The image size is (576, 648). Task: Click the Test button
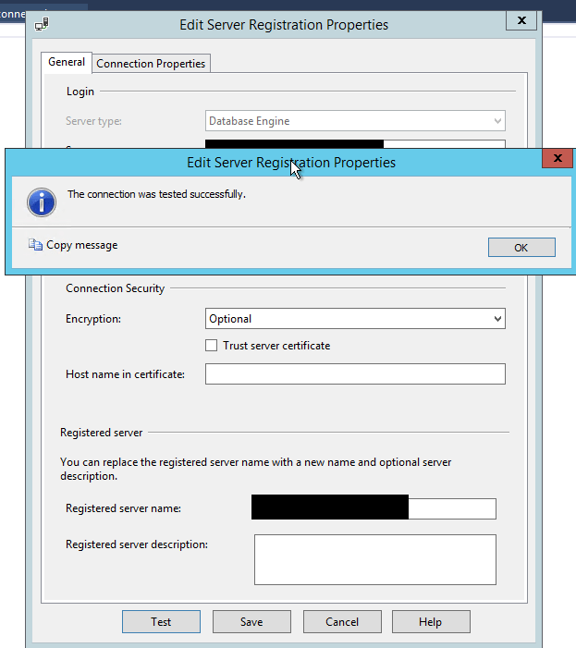coord(161,622)
